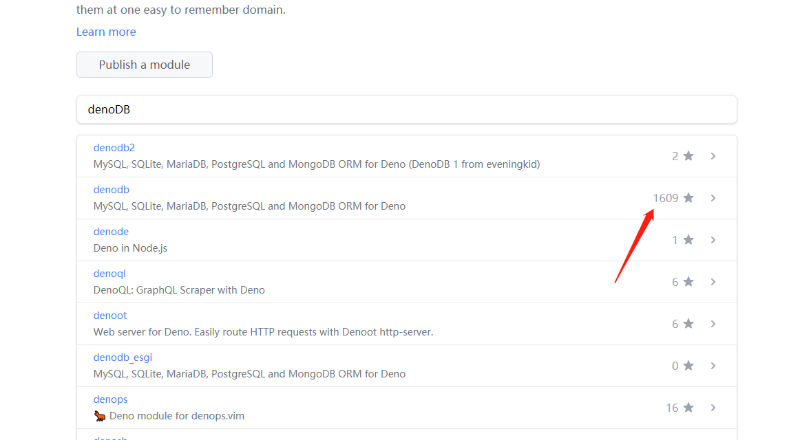The width and height of the screenshot is (789, 440).
Task: Click 'DenoQL: GraphQL Scraper with Deno' text
Action: tap(179, 290)
